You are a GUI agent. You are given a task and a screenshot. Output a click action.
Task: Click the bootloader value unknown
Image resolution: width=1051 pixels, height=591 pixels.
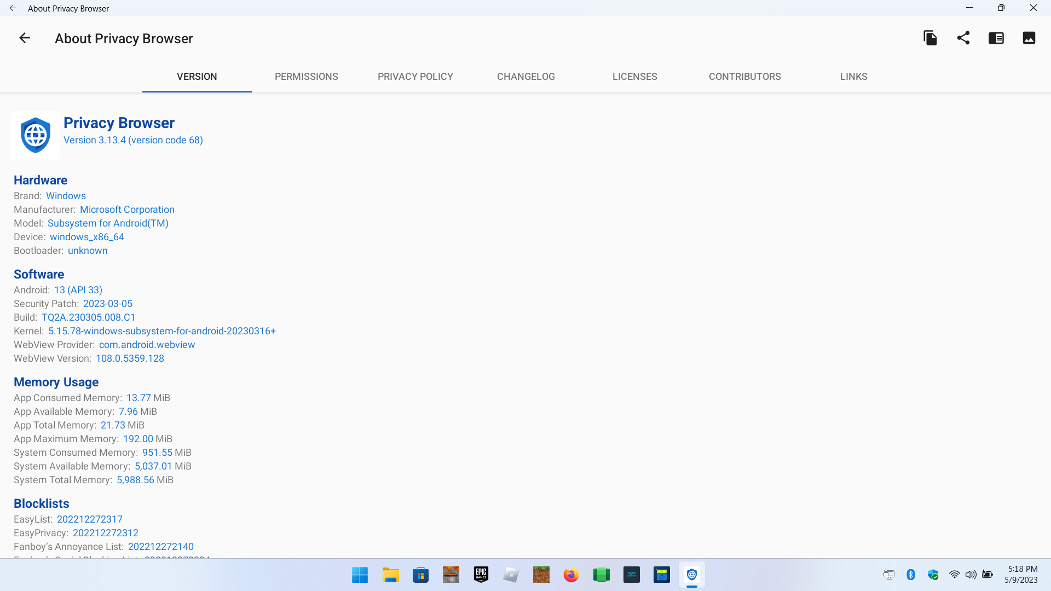tap(88, 251)
